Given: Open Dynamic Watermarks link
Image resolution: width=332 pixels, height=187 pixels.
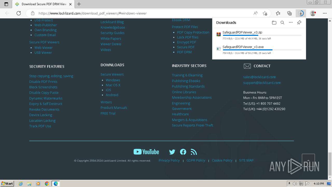Looking at the screenshot, I should click(x=46, y=98).
